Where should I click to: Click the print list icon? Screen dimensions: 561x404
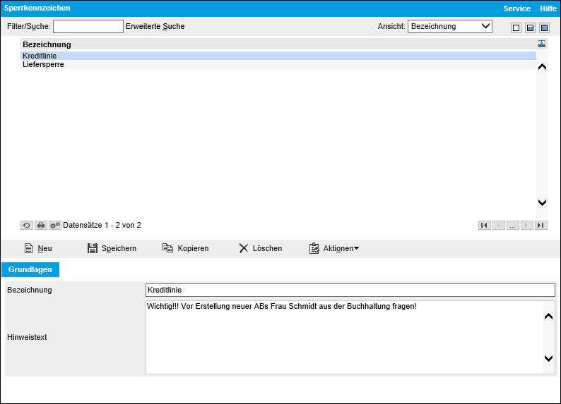coord(41,225)
